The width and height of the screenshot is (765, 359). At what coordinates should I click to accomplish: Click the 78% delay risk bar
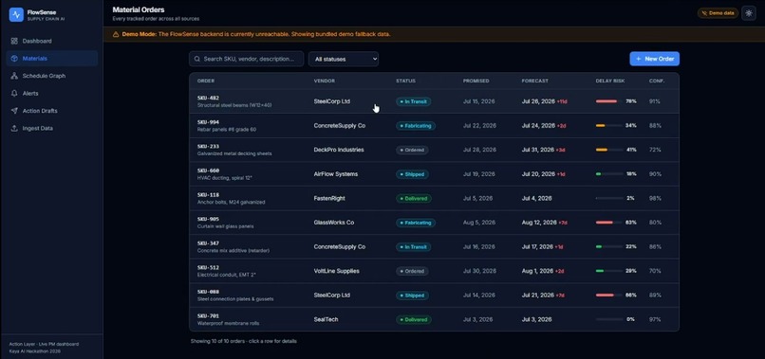pyautogui.click(x=609, y=101)
